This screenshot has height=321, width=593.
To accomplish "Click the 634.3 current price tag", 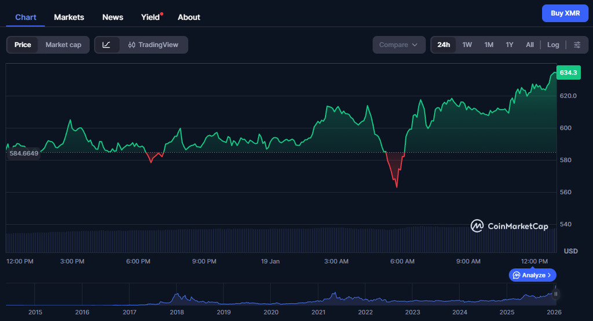I will coord(568,72).
